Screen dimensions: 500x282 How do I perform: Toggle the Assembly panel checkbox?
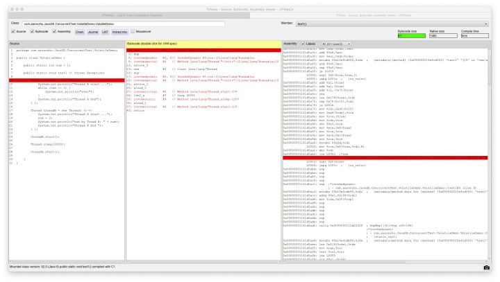click(x=54, y=31)
